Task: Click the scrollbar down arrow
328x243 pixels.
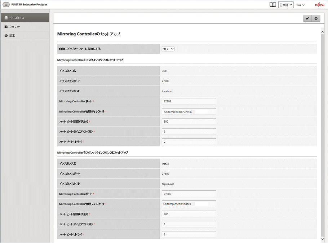Action: tap(322, 239)
